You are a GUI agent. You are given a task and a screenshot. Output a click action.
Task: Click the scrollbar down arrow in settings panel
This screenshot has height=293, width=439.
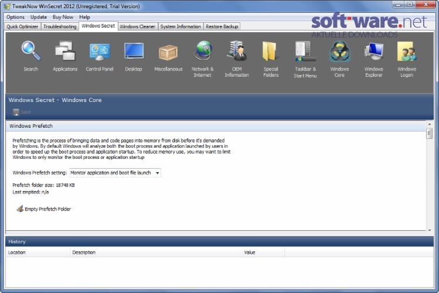[430, 231]
